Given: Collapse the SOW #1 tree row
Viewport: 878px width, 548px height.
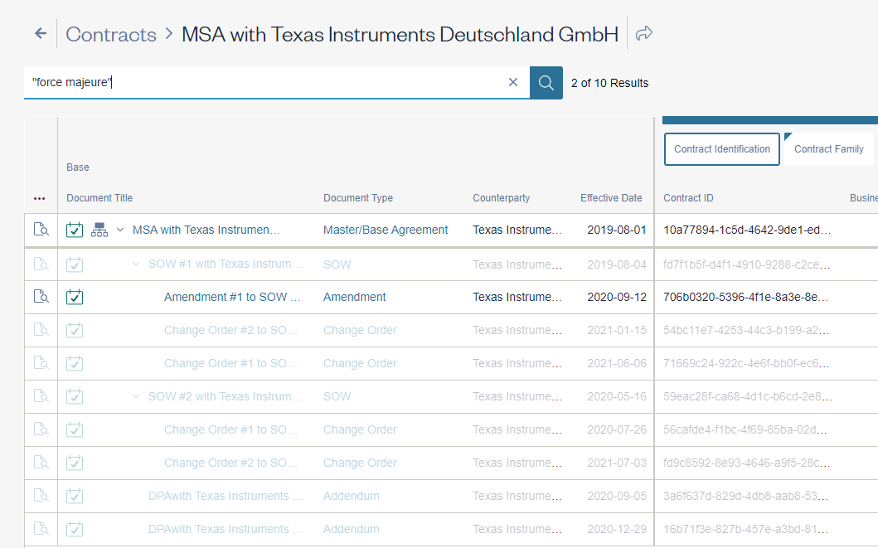Looking at the screenshot, I should click(136, 264).
